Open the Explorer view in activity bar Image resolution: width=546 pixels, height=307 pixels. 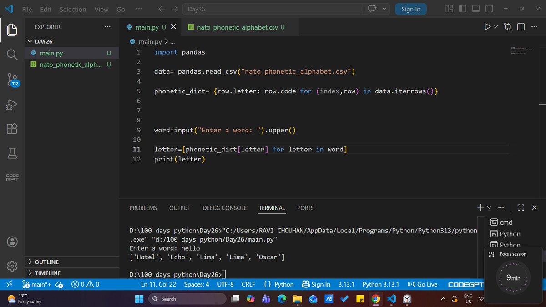pyautogui.click(x=12, y=30)
